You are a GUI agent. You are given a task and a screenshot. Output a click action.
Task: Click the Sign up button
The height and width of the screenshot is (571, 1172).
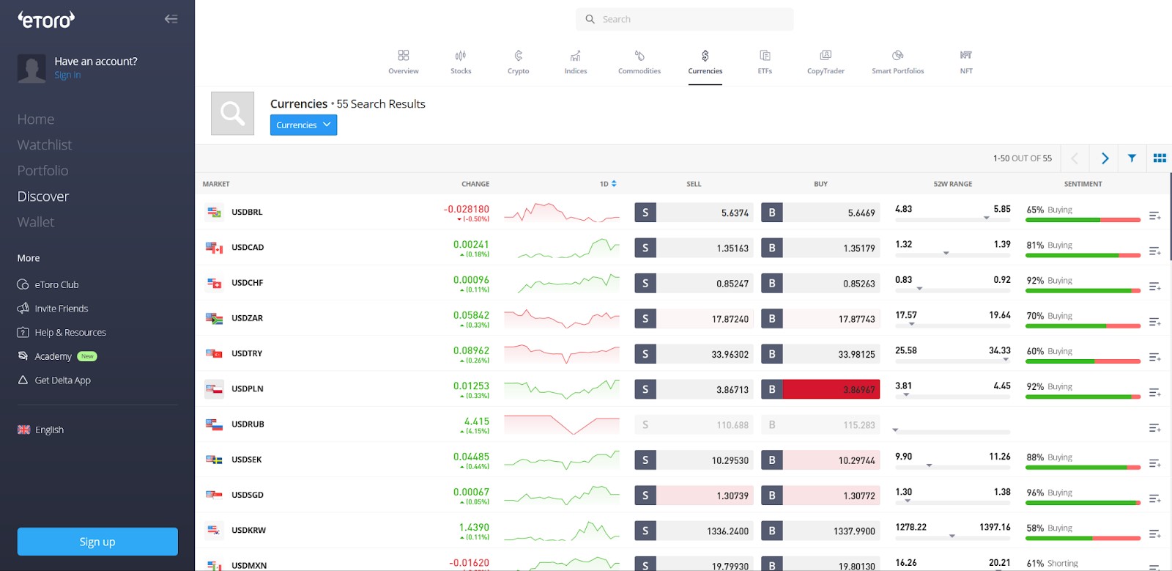coord(97,542)
